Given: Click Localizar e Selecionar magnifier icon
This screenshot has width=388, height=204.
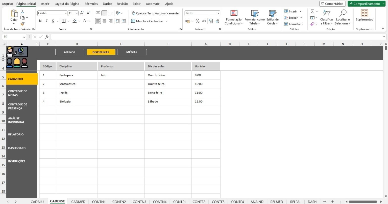Looking at the screenshot, I should 343,13.
